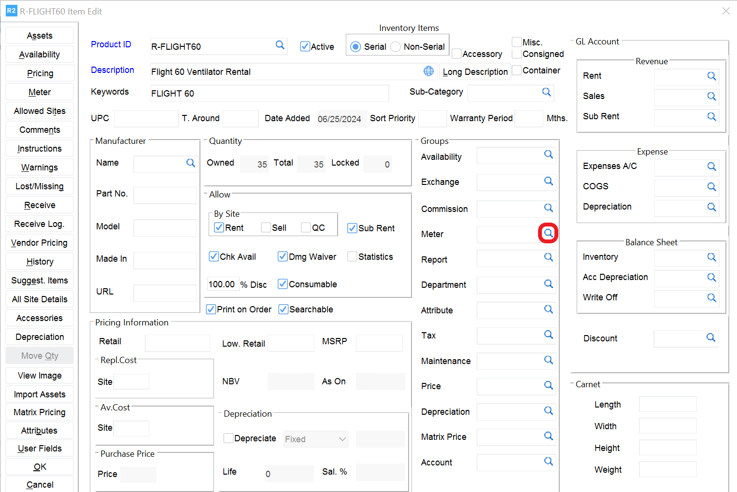The height and width of the screenshot is (492, 737).
Task: Click the Cancel button
Action: point(40,484)
